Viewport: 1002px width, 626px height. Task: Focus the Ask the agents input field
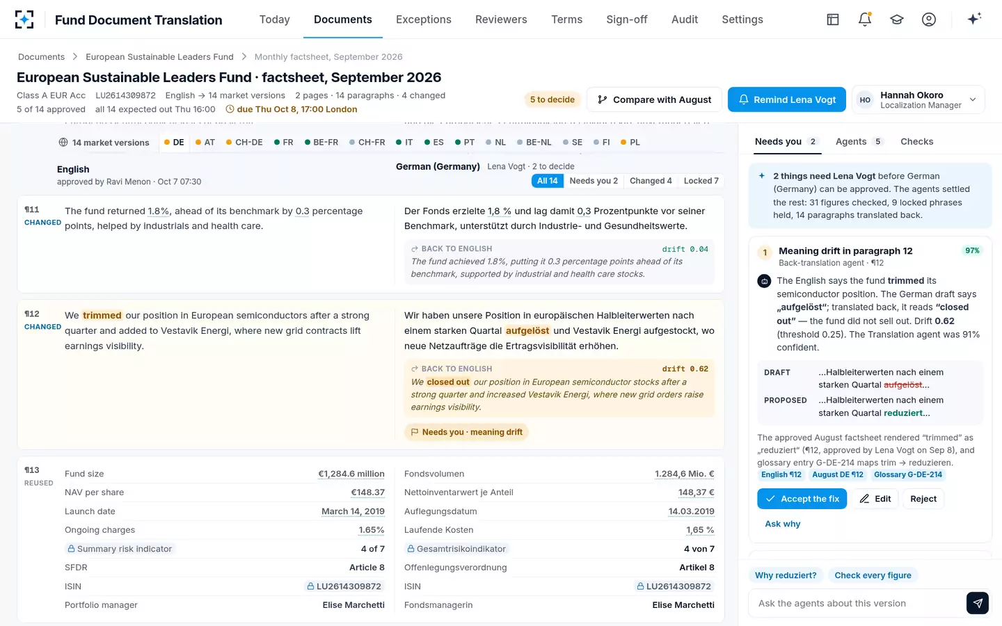pyautogui.click(x=857, y=603)
